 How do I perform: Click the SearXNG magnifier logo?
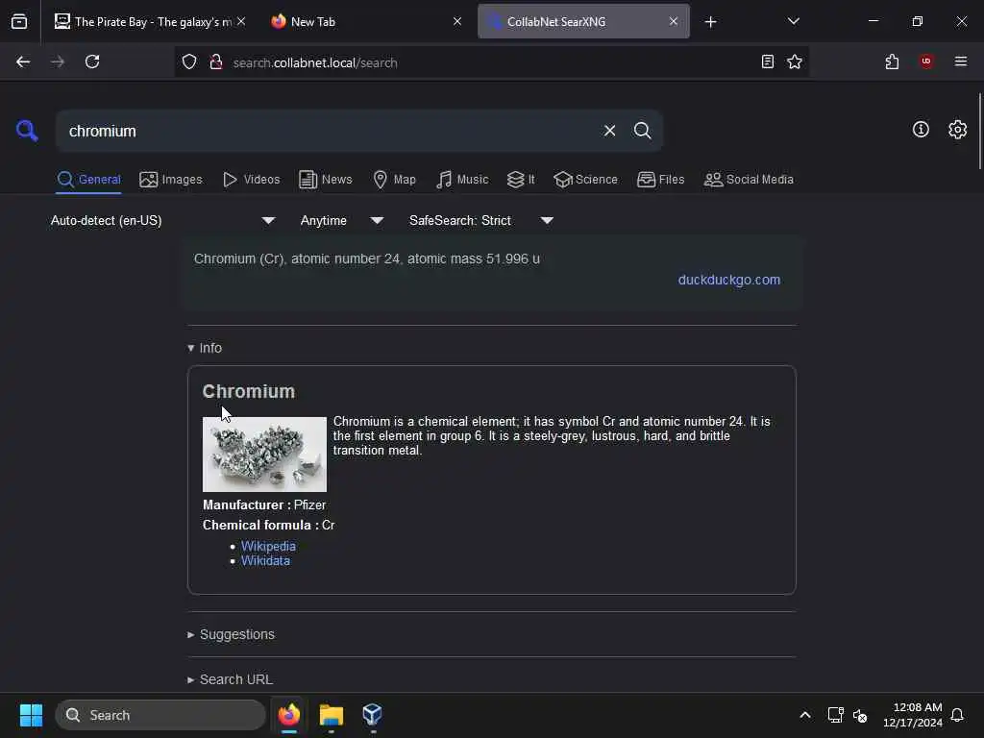pos(27,131)
